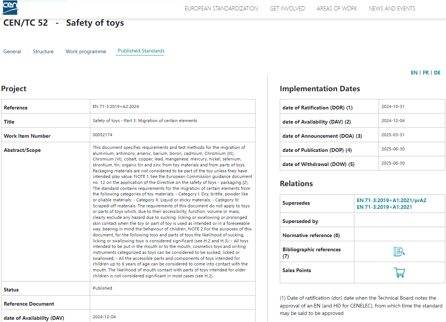Click the CEN/TC 52 Safety of toys heading
Screen dimensions: 446x322
tap(63, 23)
